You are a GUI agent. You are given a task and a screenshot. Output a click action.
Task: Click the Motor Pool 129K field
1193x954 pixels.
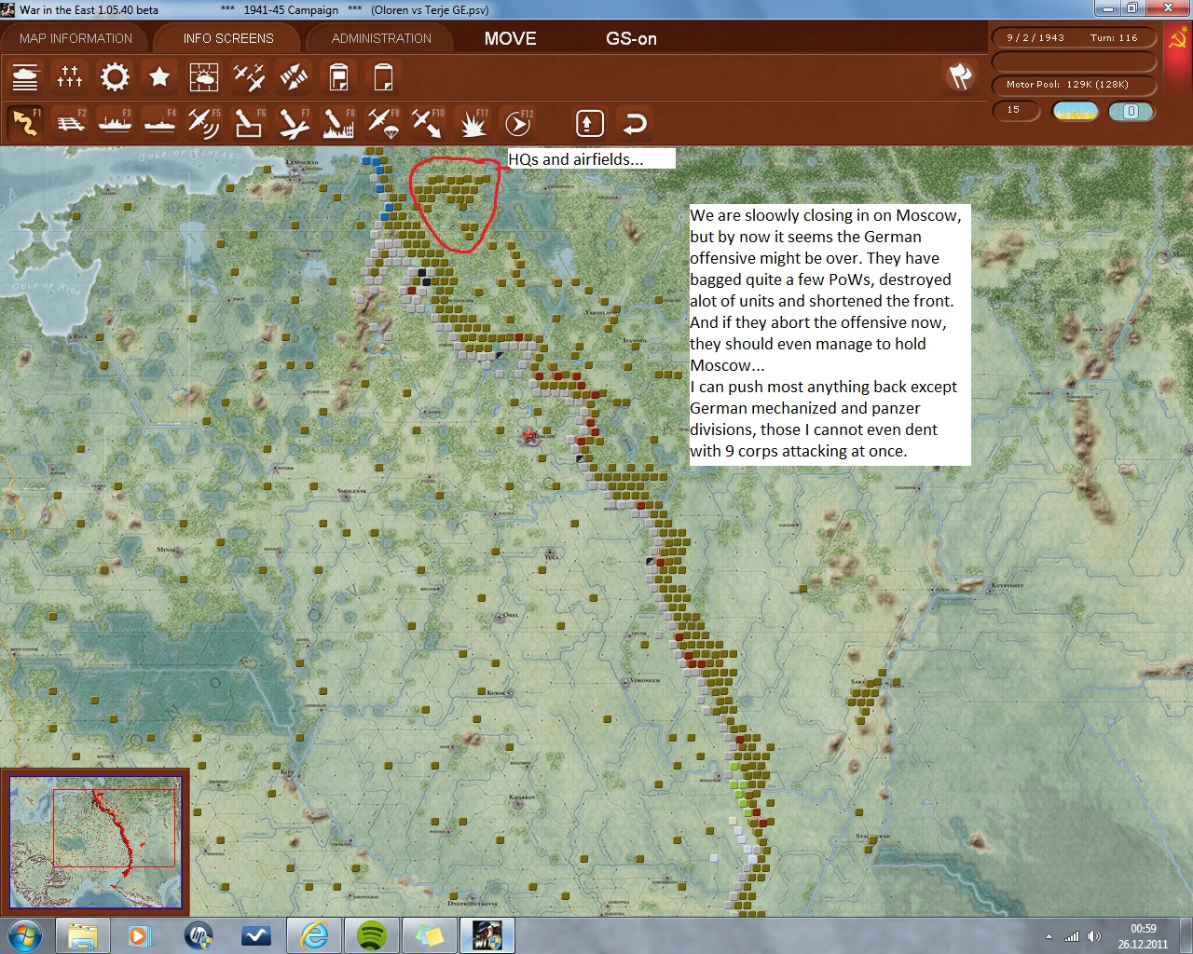coord(1074,85)
